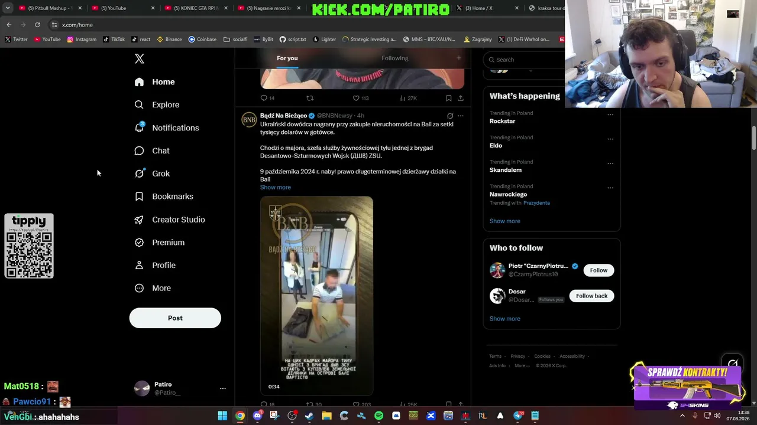The image size is (757, 425).
Task: View analytics for the 27K views post
Action: coord(408,98)
